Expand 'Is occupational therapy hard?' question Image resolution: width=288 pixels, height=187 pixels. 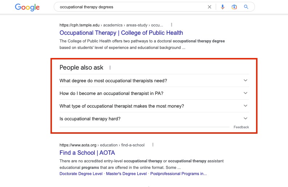(x=246, y=119)
